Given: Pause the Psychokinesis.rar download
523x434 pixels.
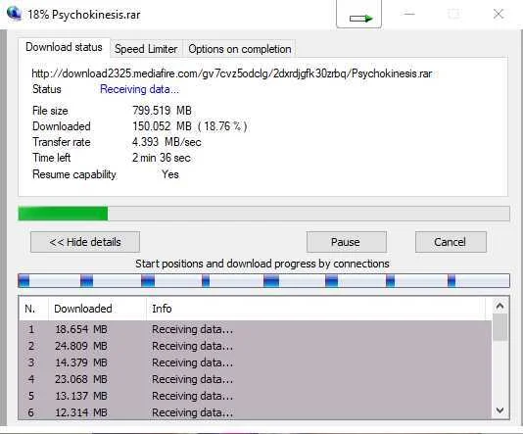Looking at the screenshot, I should point(347,242).
